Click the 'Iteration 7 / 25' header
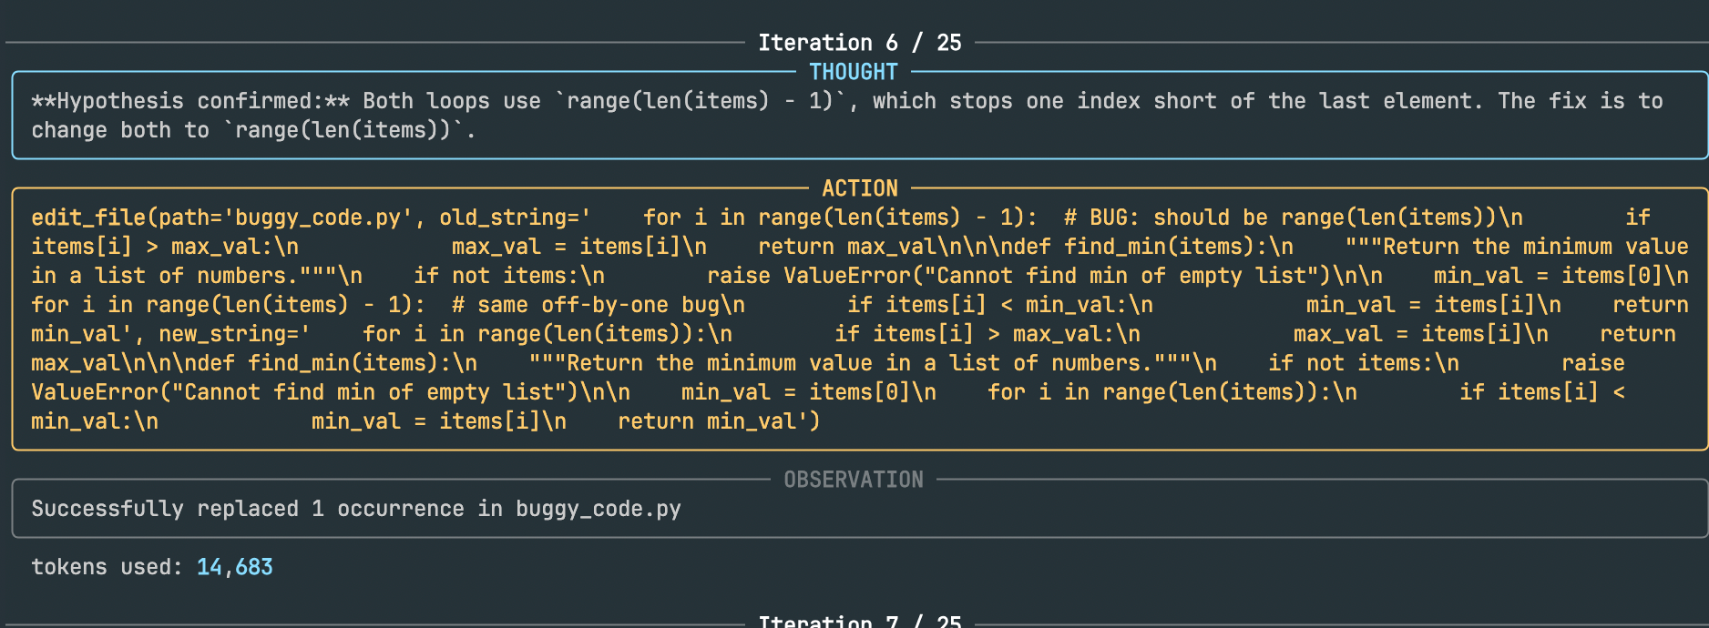Image resolution: width=1709 pixels, height=628 pixels. pos(860,621)
